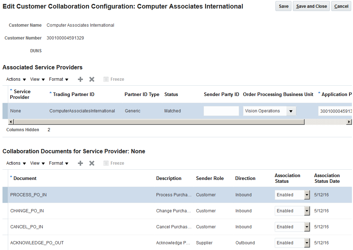Change Association Status for ACKNOWLEDGE_PO_OUT
Image resolution: width=353 pixels, height=250 pixels.
[307, 243]
